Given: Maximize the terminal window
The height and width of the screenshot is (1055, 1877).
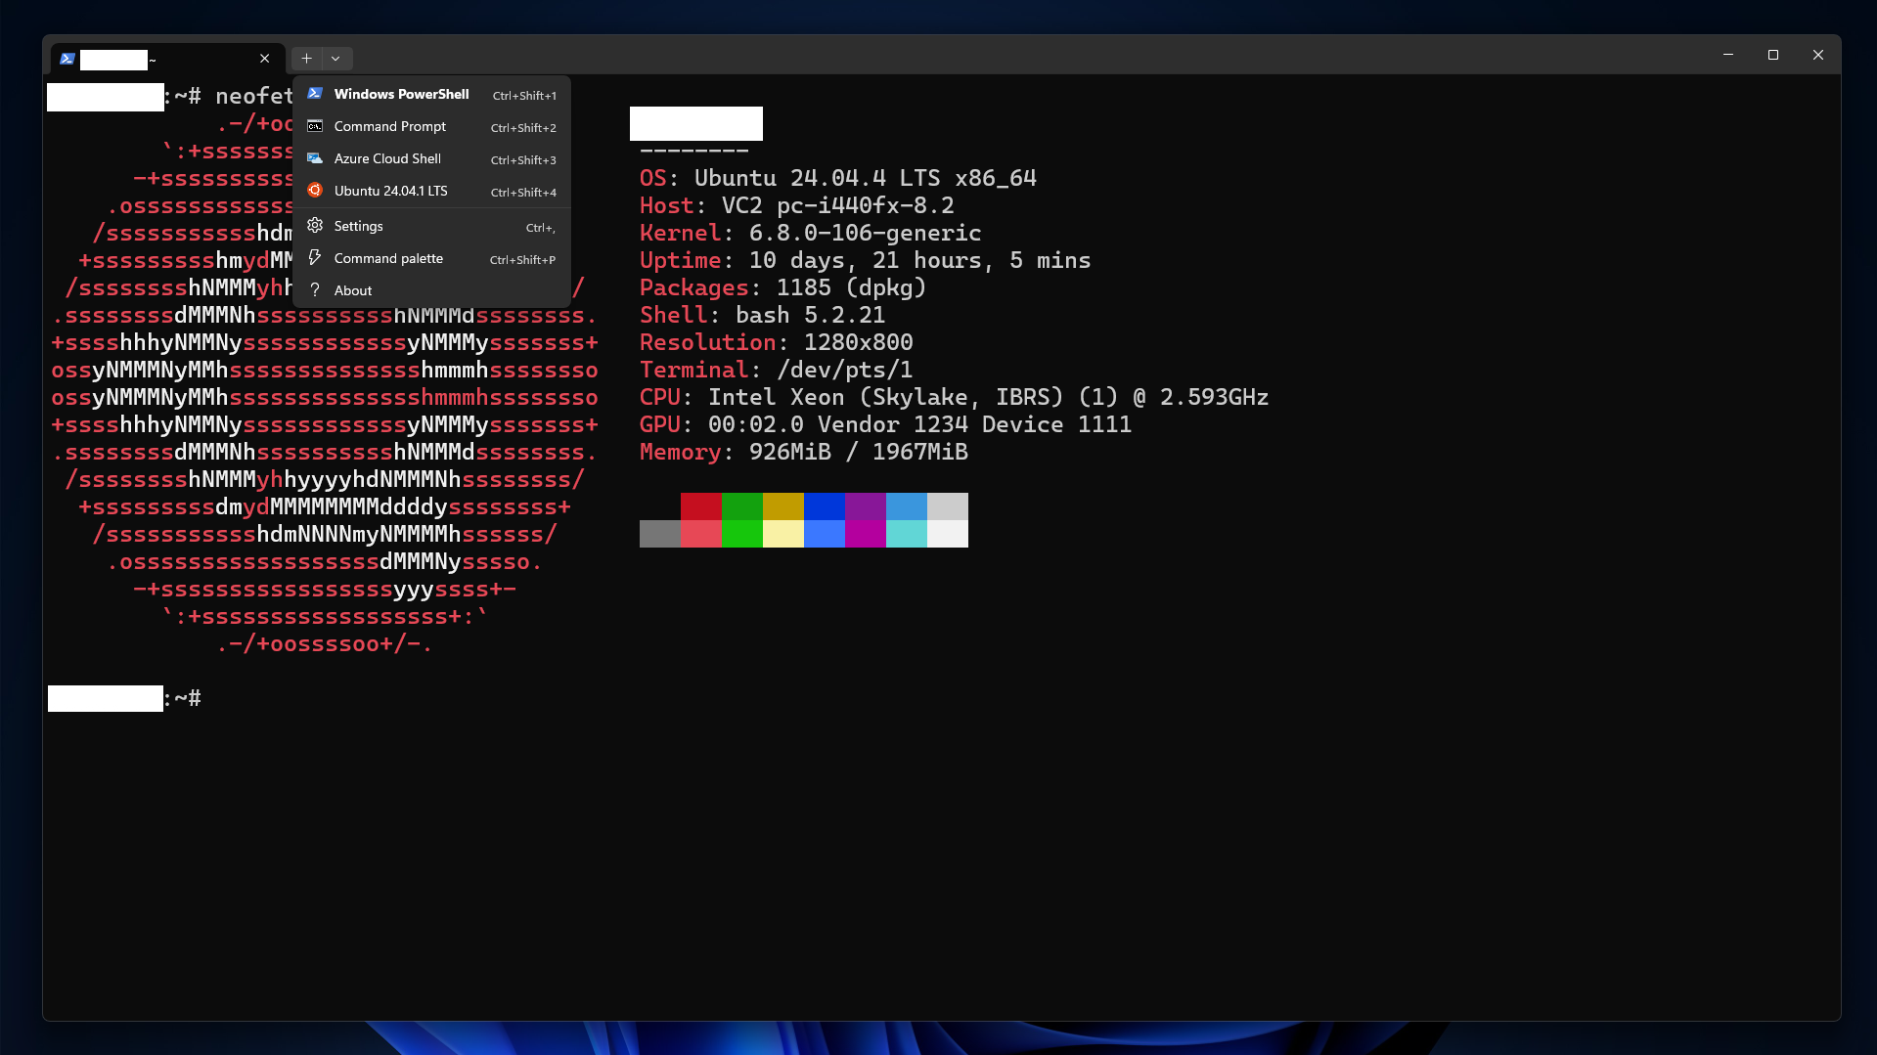Looking at the screenshot, I should coord(1772,55).
